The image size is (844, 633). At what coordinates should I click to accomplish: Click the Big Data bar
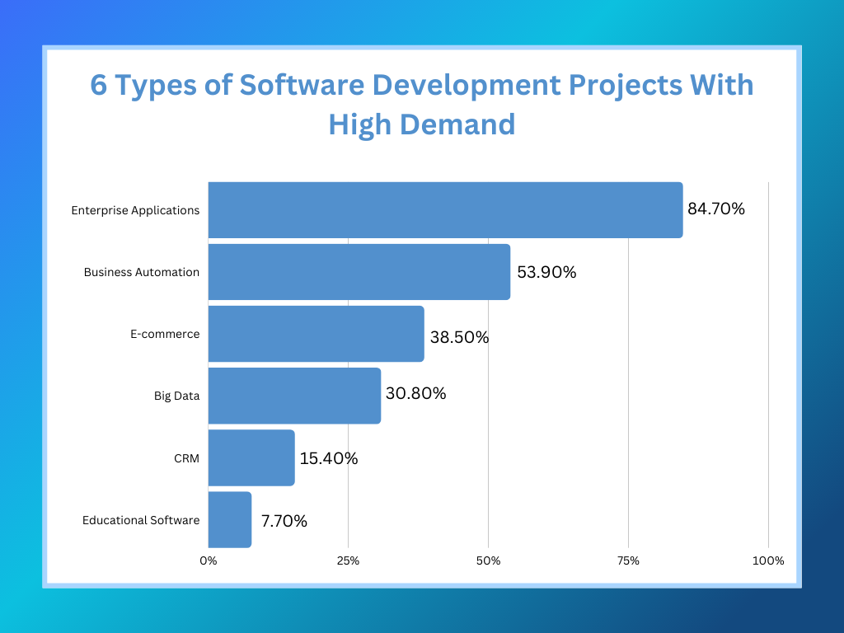tap(293, 396)
